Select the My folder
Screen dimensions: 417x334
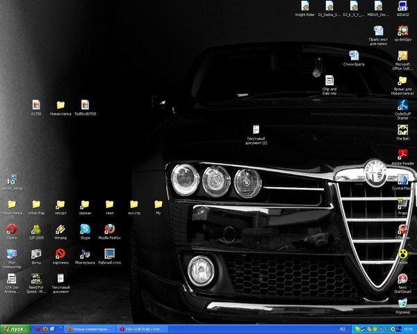pyautogui.click(x=158, y=205)
